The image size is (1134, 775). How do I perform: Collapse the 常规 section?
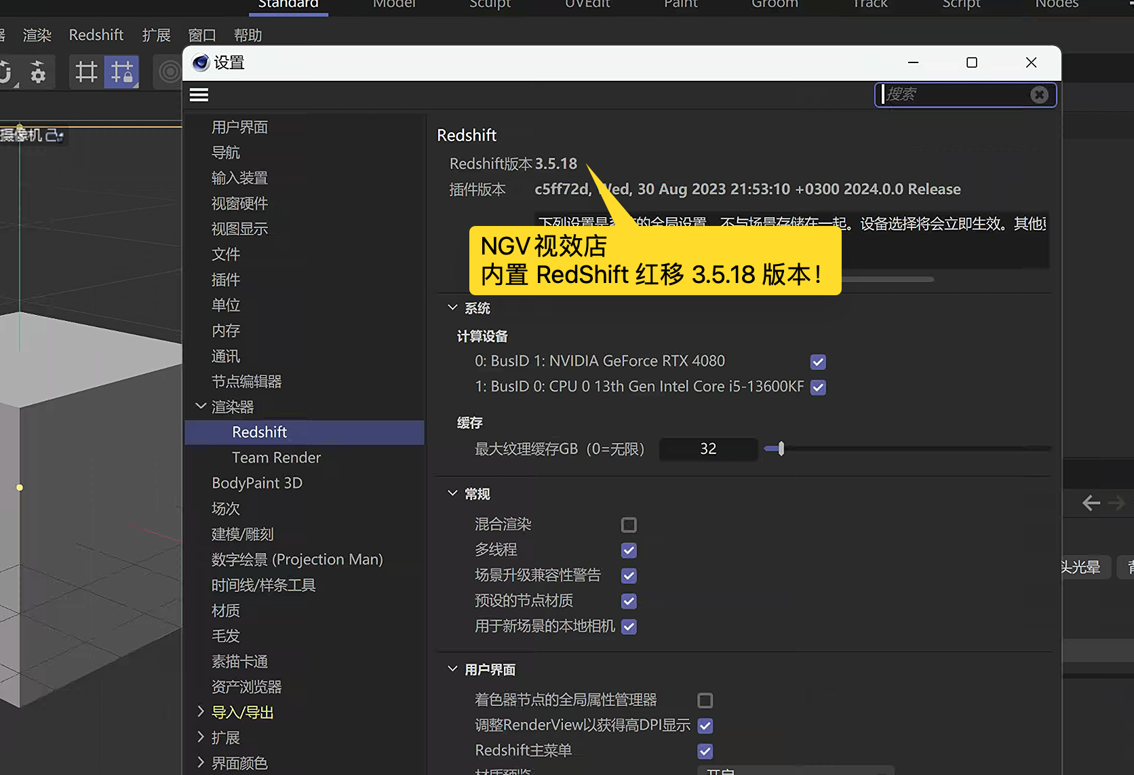(x=452, y=494)
